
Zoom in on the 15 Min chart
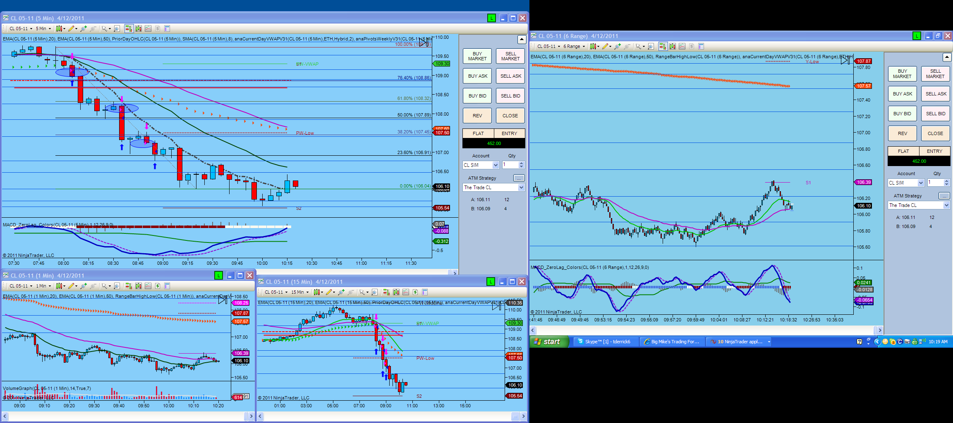pos(341,292)
